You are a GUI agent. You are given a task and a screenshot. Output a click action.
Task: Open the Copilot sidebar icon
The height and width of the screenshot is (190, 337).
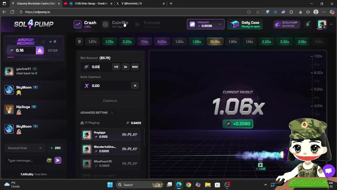pyautogui.click(x=332, y=12)
